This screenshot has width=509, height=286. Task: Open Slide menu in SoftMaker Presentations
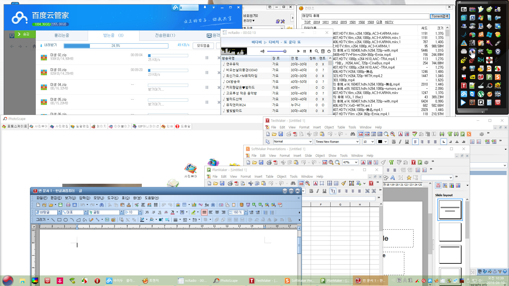pos(308,156)
